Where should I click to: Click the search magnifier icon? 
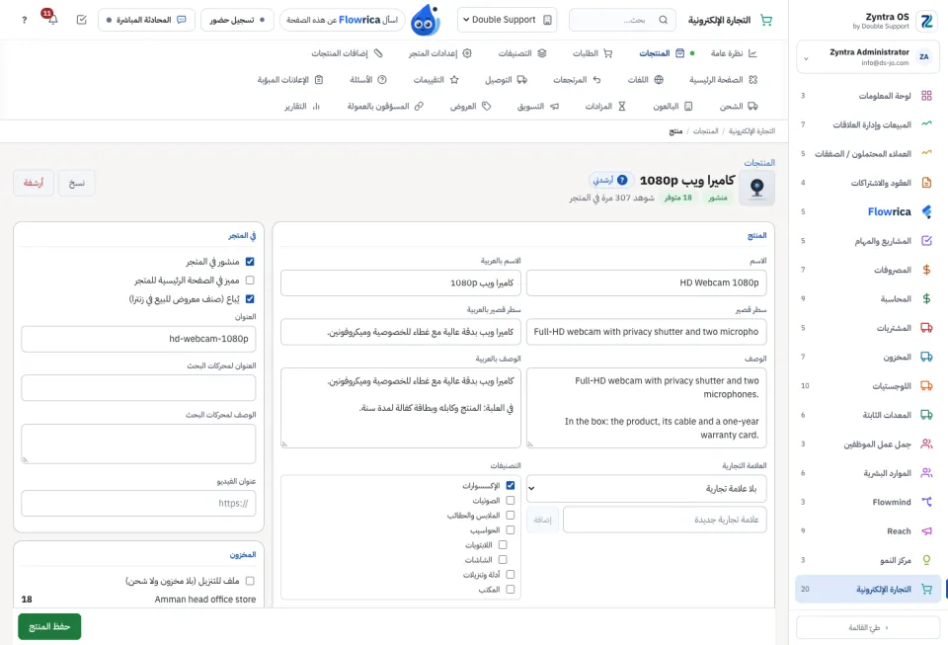664,20
